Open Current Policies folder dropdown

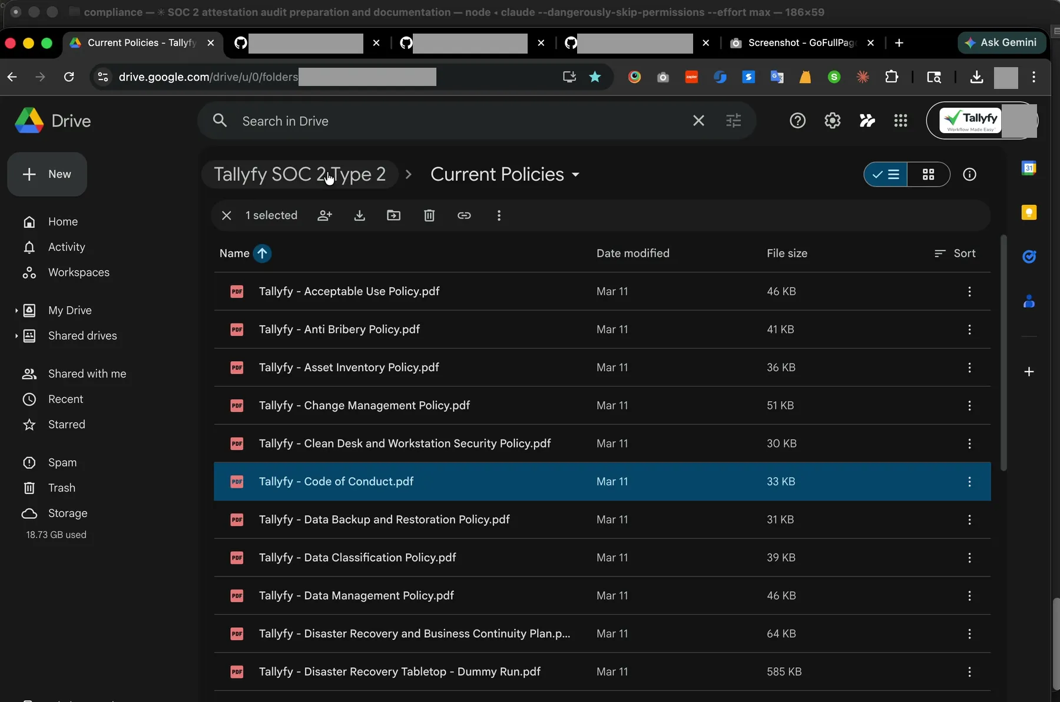[575, 175]
